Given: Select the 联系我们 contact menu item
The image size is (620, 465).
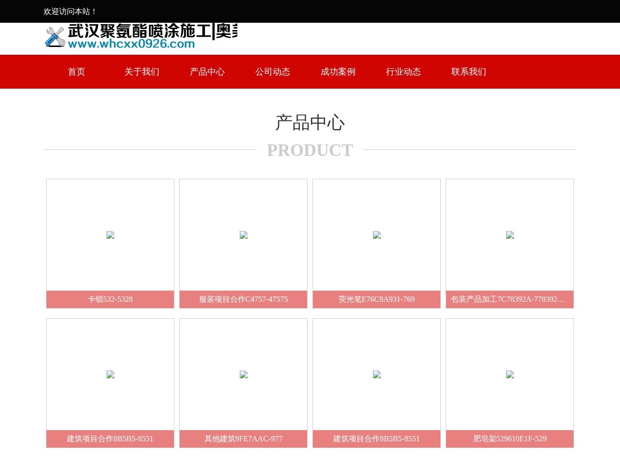Looking at the screenshot, I should [x=469, y=72].
